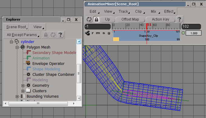Open Animation Mixer help question mark
The image size is (206, 118).
179,19
